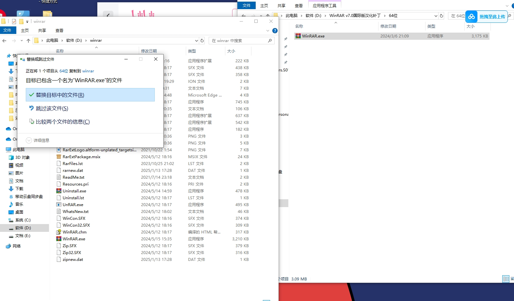Expand the details section in replace dialog
The width and height of the screenshot is (514, 301).
38,140
